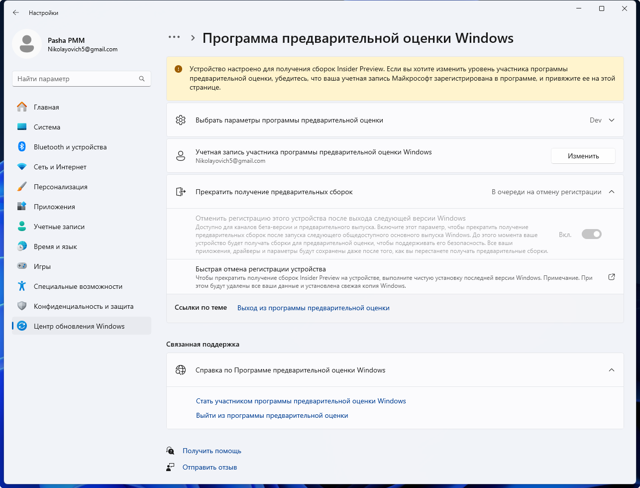Image resolution: width=640 pixels, height=488 pixels.
Task: Click the Получить помощь link
Action: (212, 451)
